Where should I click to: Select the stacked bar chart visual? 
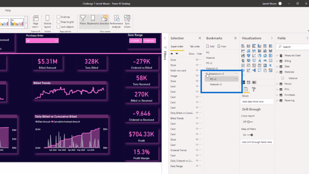coord(243,46)
